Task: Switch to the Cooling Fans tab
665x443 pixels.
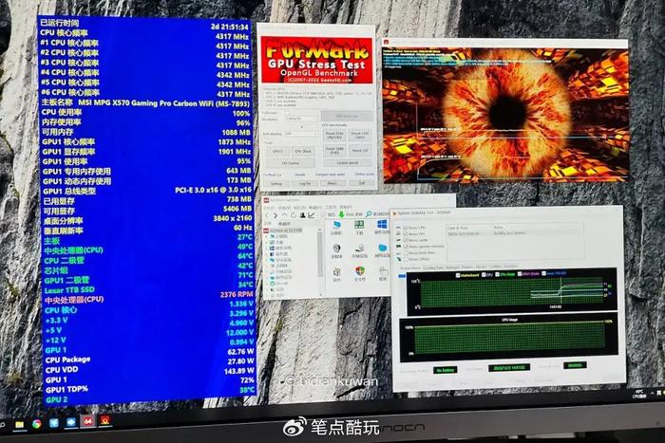Action: click(433, 268)
